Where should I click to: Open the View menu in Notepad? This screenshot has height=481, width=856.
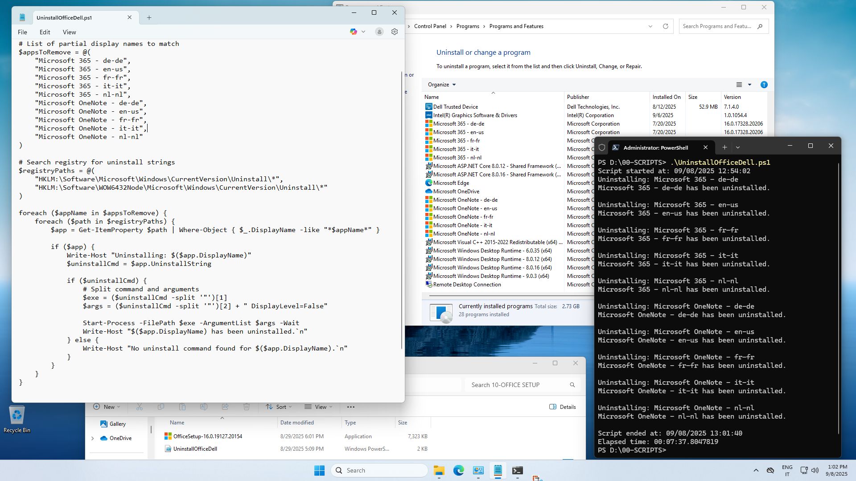[x=69, y=32]
